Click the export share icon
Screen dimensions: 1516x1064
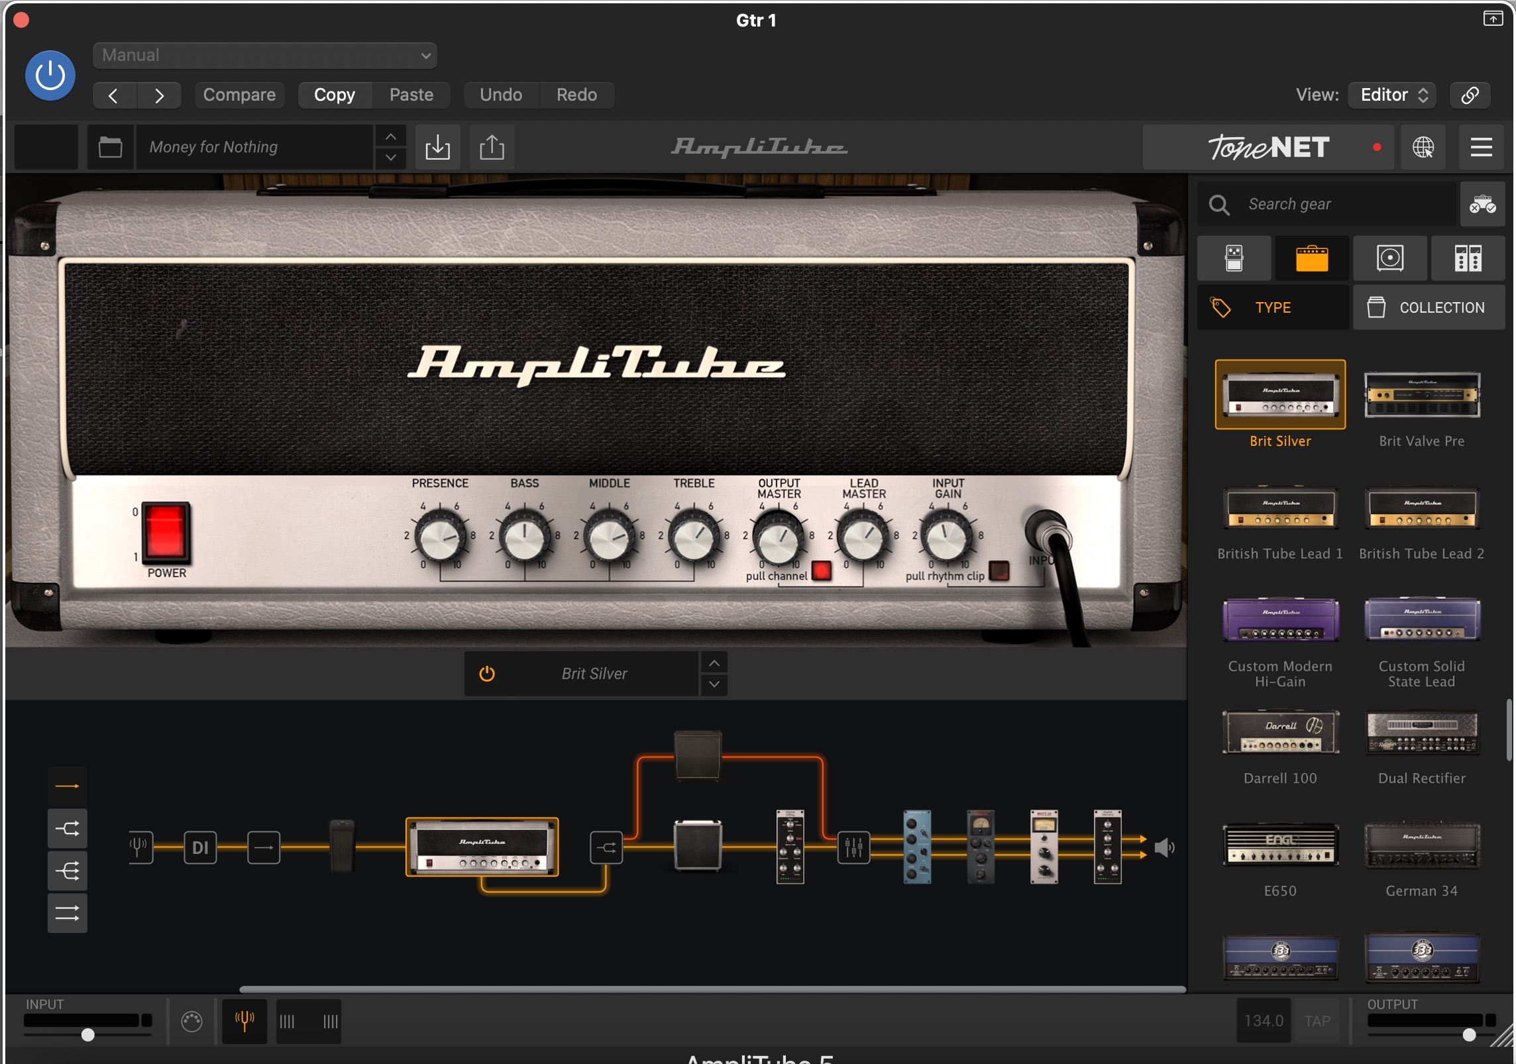coord(492,147)
